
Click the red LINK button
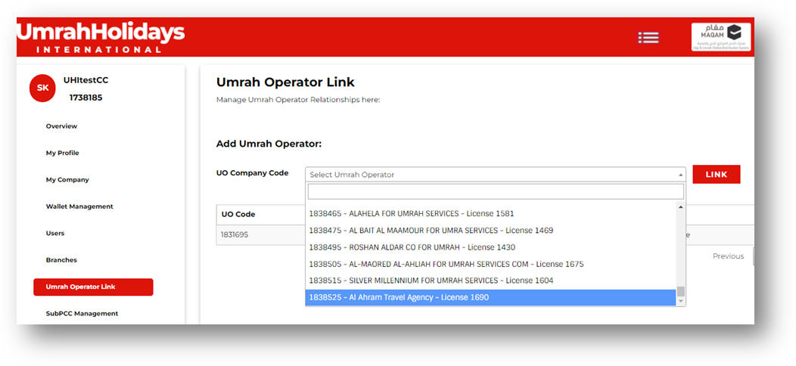[x=717, y=174]
